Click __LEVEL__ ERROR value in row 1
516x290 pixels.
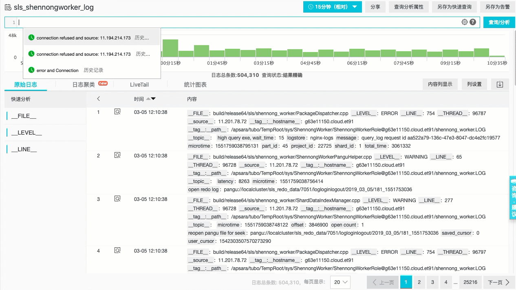[389, 113]
